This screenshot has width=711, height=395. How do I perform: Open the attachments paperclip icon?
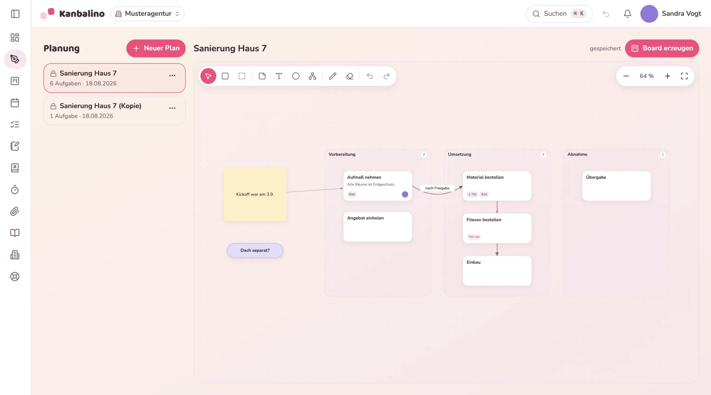15,211
